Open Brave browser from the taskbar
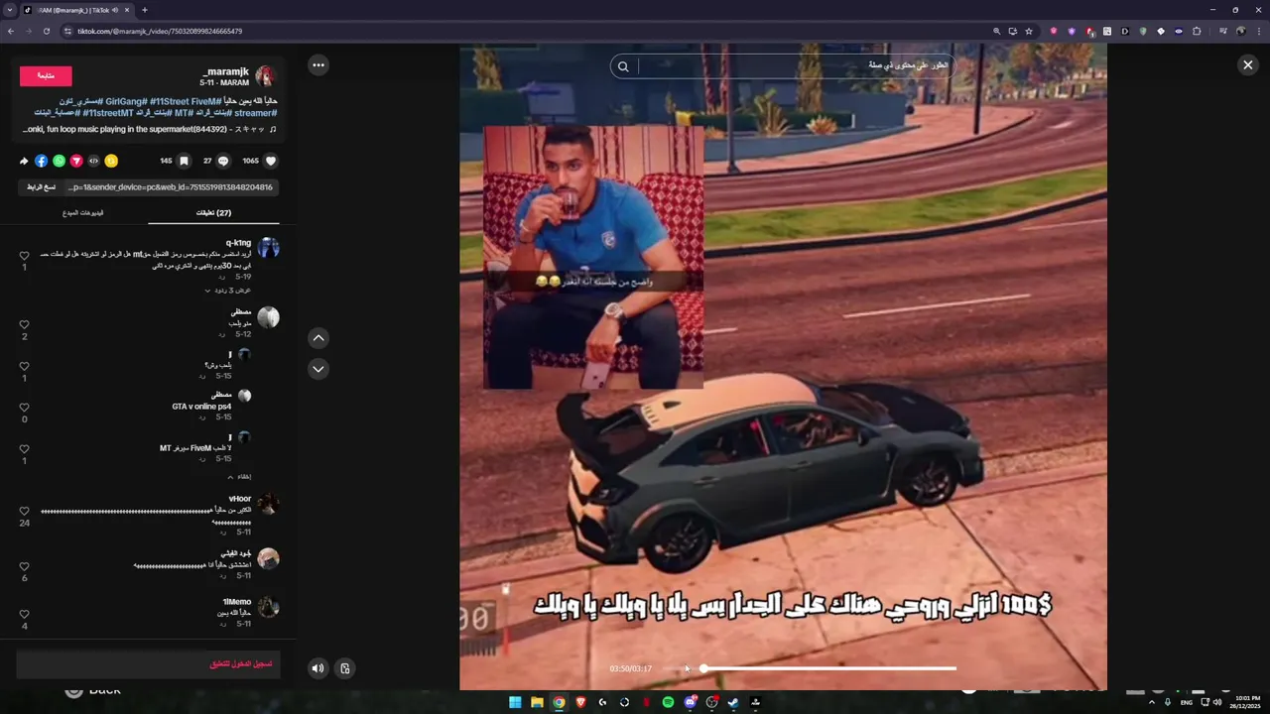This screenshot has height=714, width=1270. tap(580, 702)
